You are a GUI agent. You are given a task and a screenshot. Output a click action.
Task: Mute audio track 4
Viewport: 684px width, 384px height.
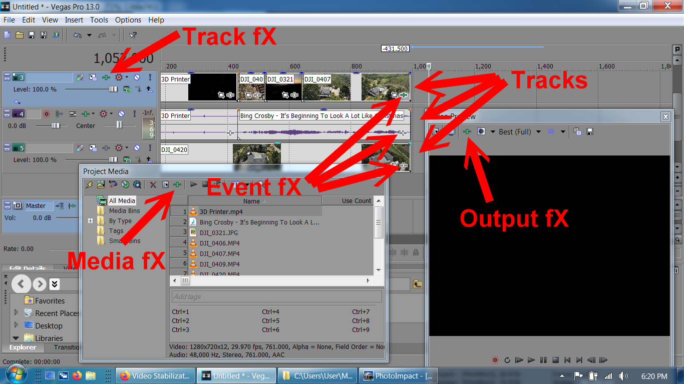121,114
